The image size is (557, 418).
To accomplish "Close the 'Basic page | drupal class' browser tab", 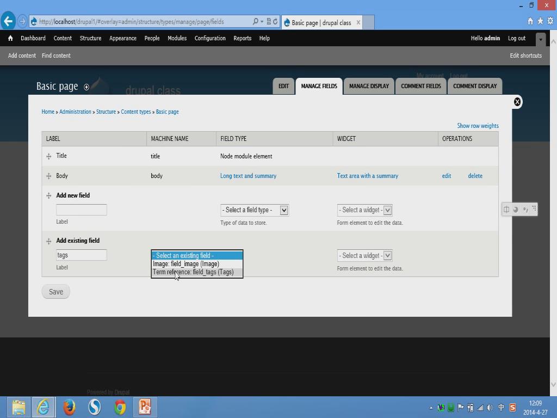I will (x=358, y=22).
